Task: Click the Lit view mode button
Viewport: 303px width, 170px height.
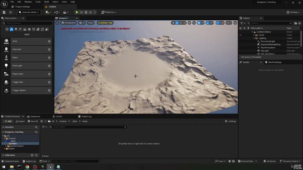Action: coord(82,23)
